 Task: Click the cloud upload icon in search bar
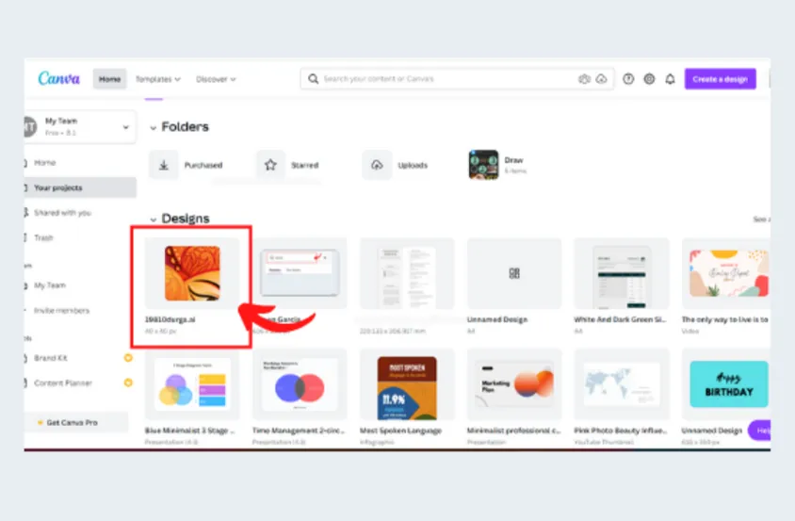click(601, 78)
